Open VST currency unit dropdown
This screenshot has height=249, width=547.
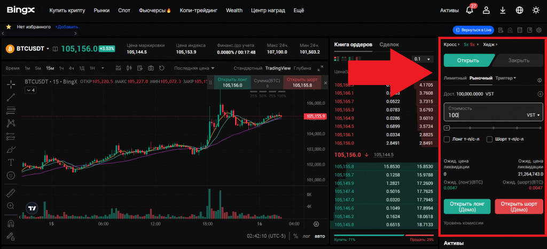pos(533,115)
